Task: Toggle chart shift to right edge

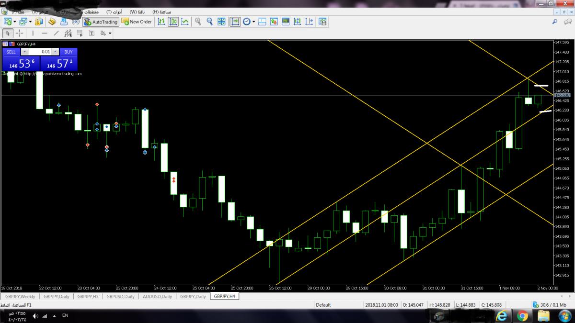Action: [235, 22]
